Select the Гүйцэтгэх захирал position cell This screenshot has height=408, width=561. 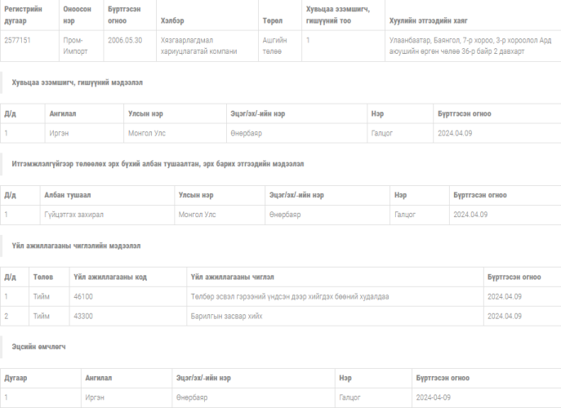pyautogui.click(x=75, y=215)
